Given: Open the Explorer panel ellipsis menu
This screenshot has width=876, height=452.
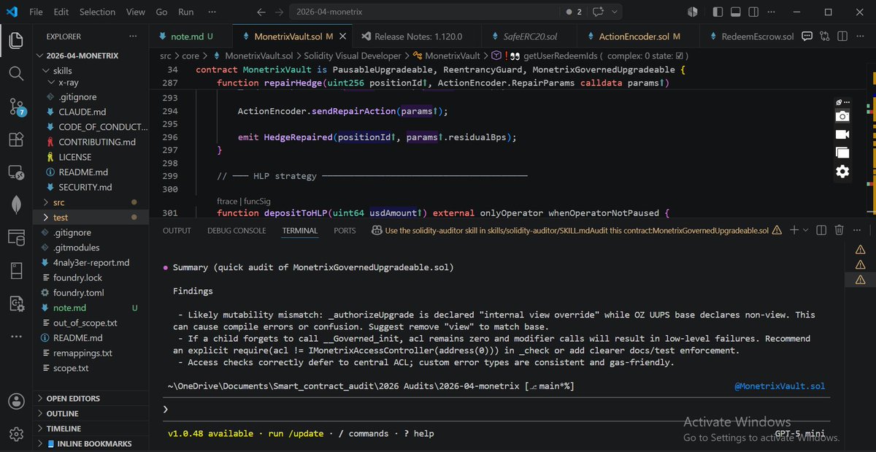Looking at the screenshot, I should tap(133, 36).
